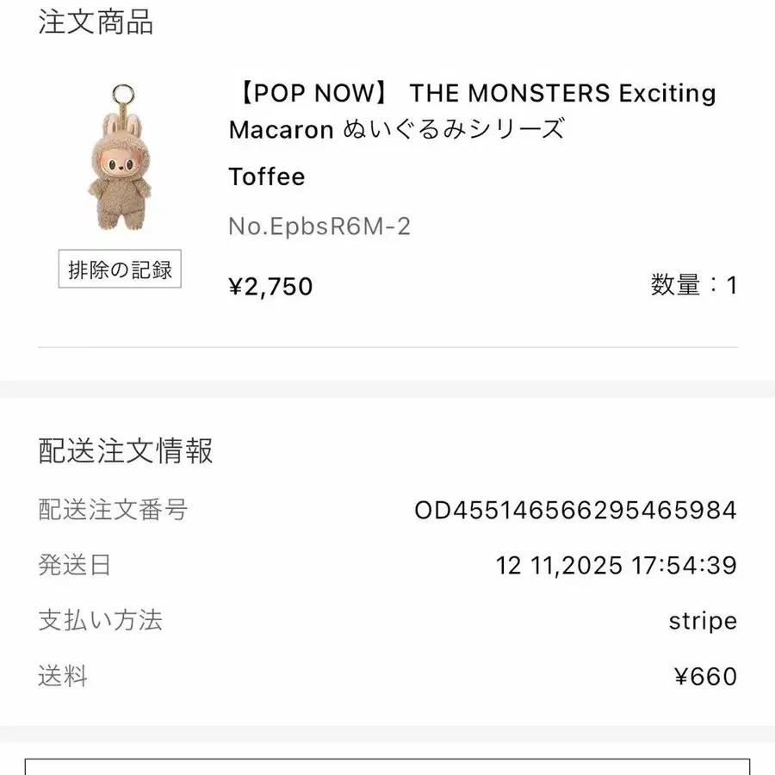
Task: Click the shipping date 12 11,2025 17:54:39
Action: click(x=616, y=566)
